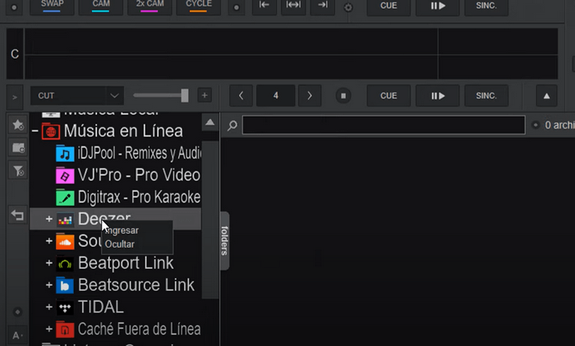Open the CUT transition dropdown

[77, 96]
